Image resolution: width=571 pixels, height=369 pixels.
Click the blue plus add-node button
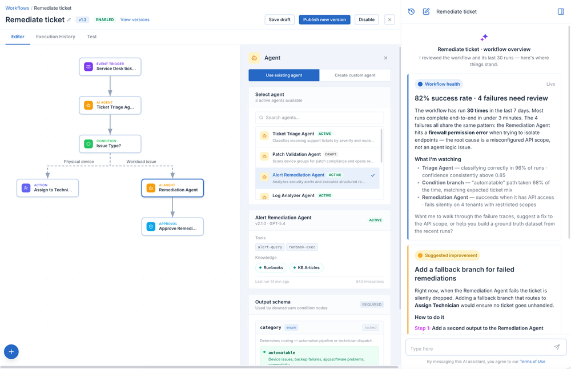click(x=11, y=351)
